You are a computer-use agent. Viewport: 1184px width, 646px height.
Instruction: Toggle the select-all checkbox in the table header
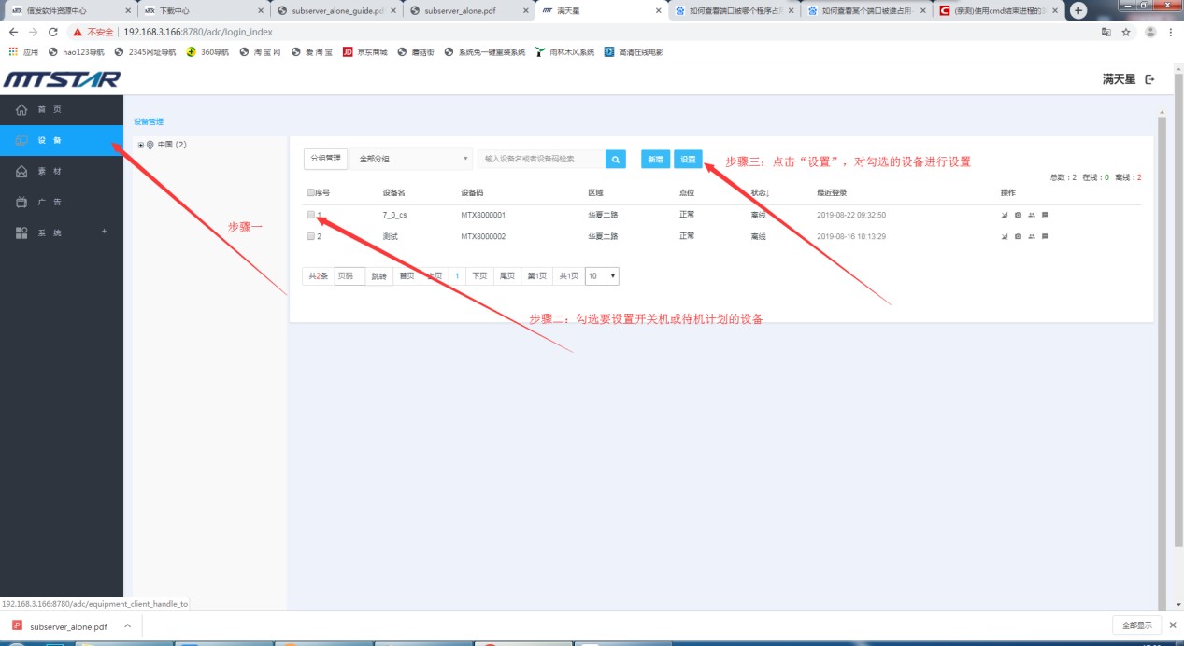click(x=309, y=192)
